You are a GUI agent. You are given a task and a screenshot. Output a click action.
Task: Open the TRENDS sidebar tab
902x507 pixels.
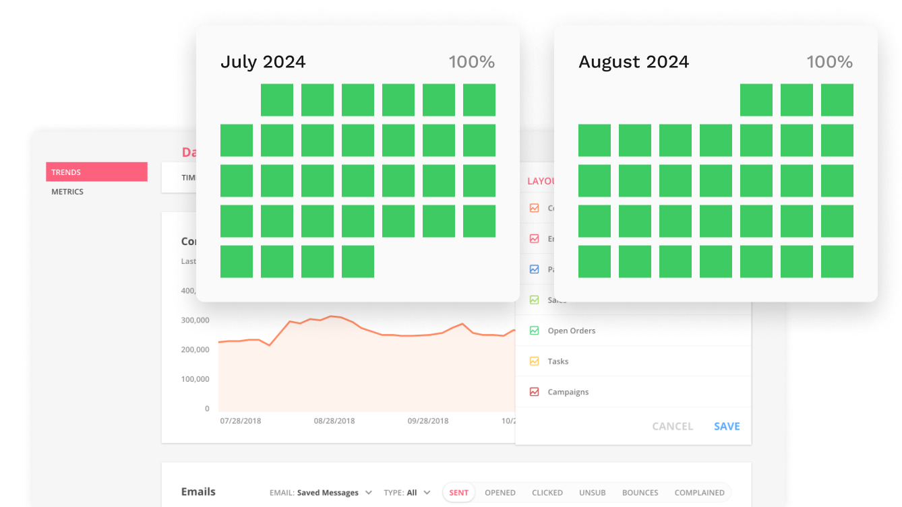[x=96, y=172]
